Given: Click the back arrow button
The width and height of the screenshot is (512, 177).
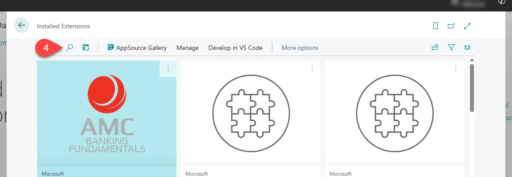Looking at the screenshot, I should tap(22, 26).
